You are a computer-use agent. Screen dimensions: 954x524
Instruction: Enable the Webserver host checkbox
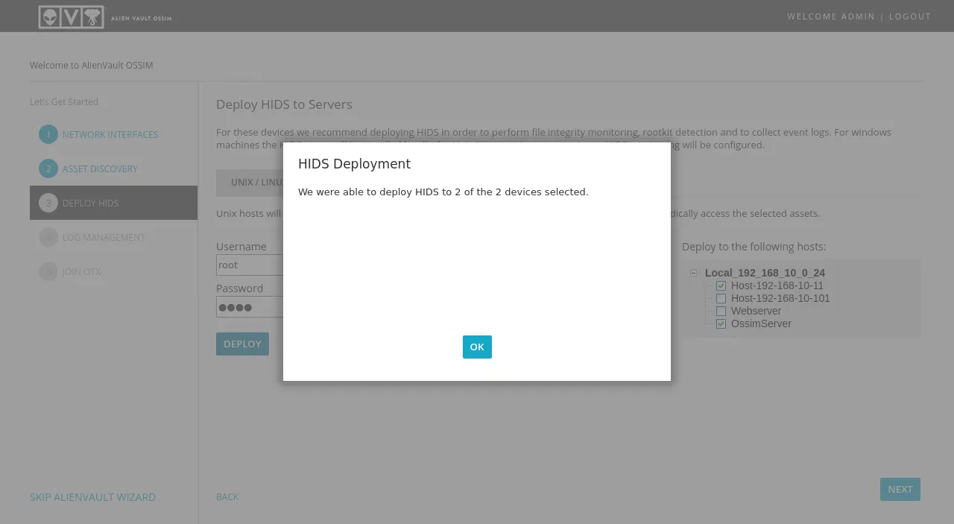point(721,311)
